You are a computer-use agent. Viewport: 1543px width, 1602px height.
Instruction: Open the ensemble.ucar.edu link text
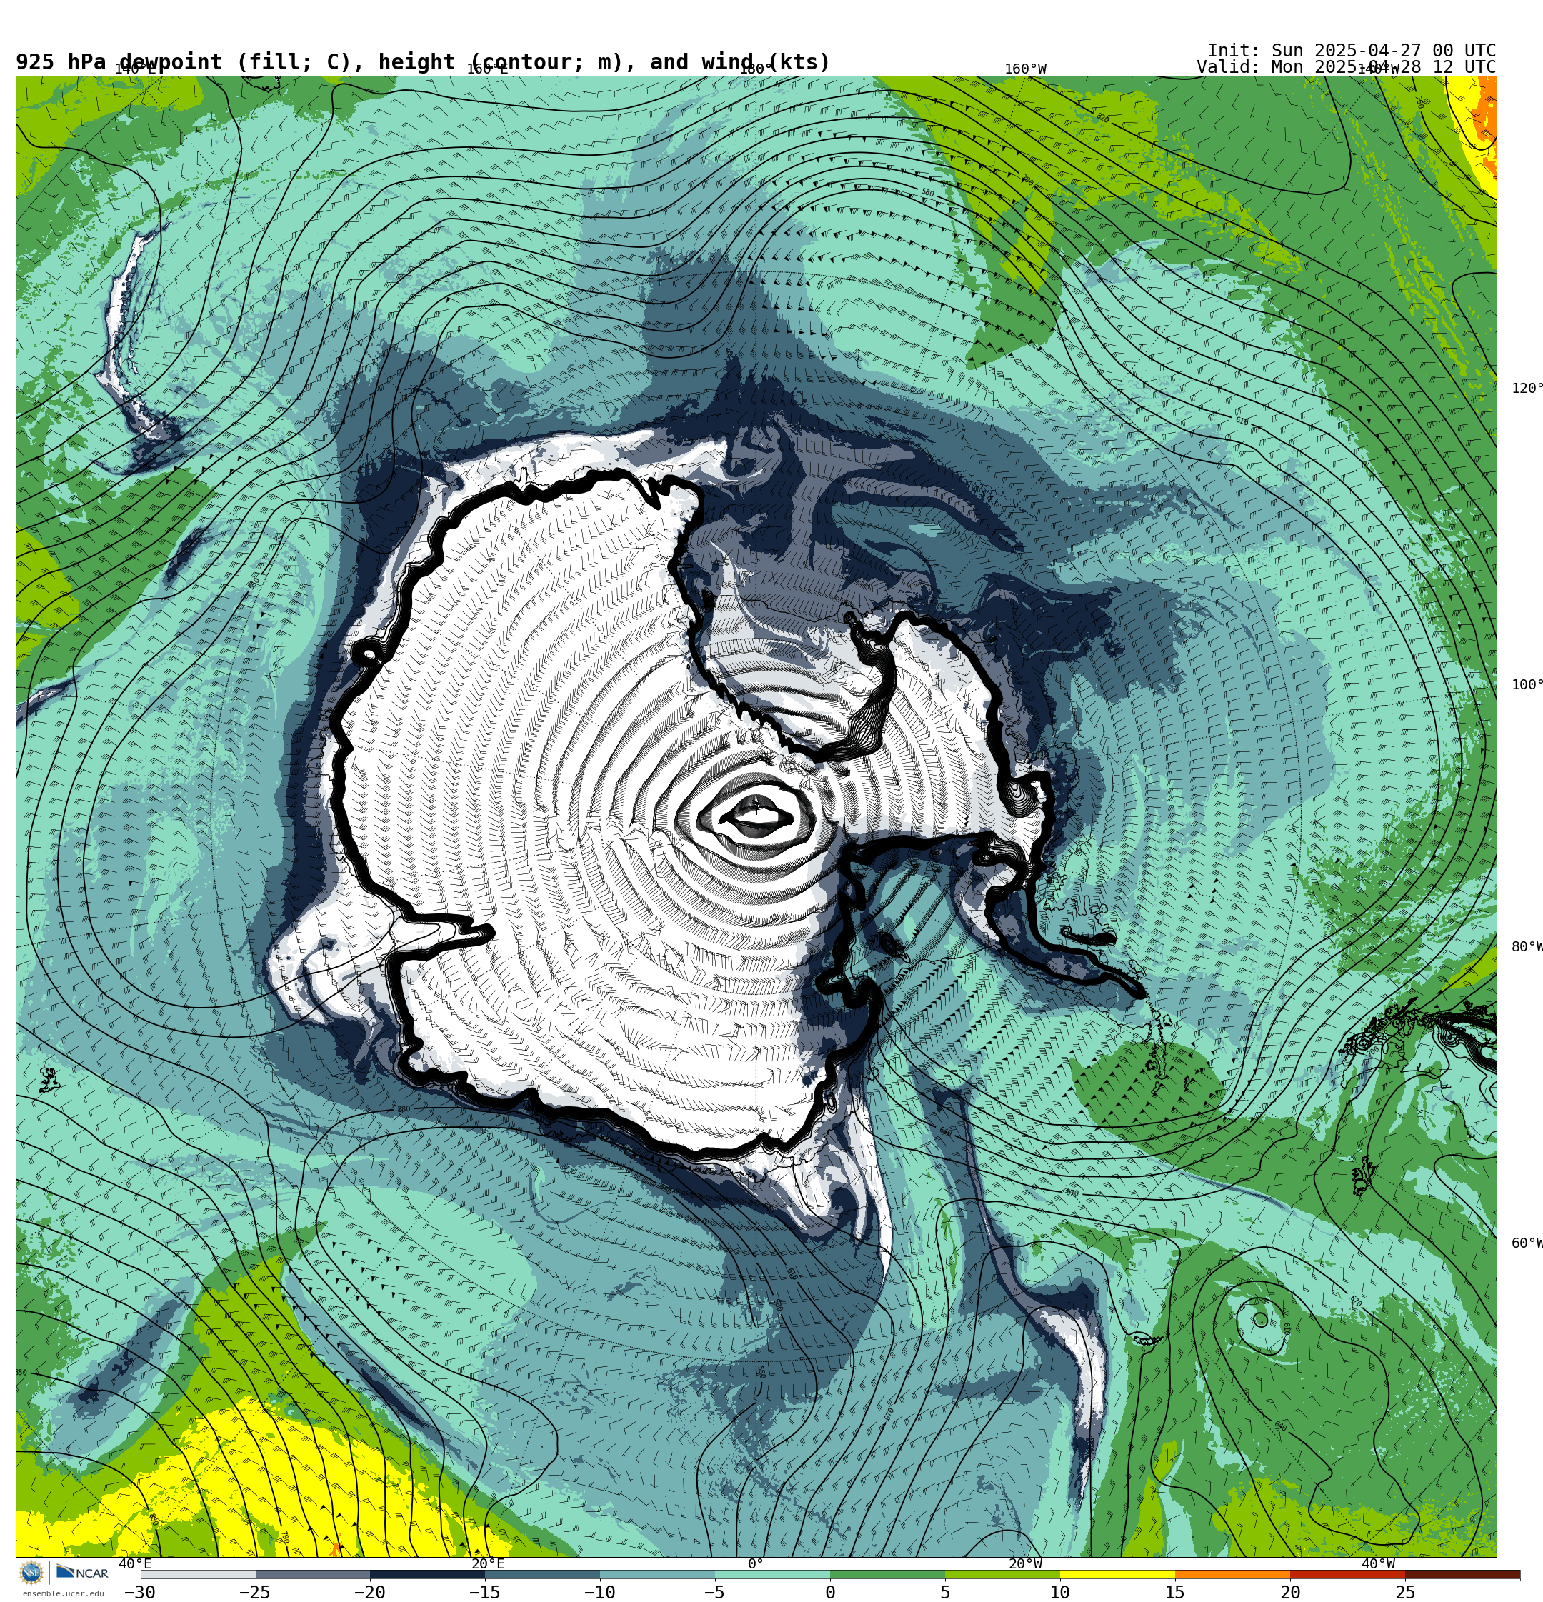point(63,1593)
